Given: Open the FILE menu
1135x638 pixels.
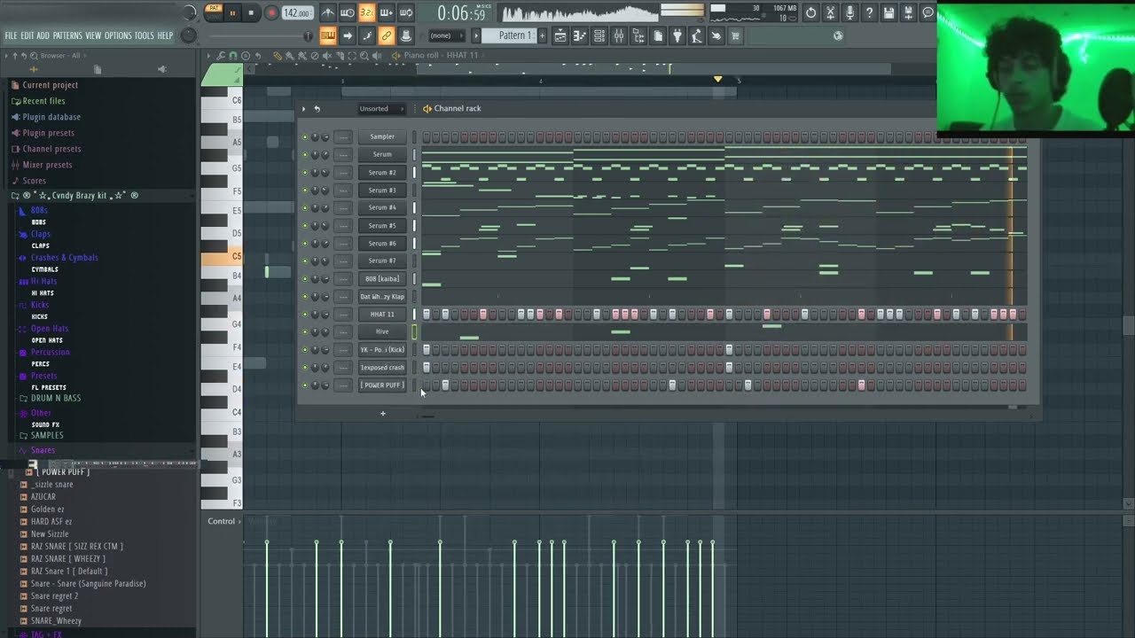Looking at the screenshot, I should pyautogui.click(x=11, y=35).
